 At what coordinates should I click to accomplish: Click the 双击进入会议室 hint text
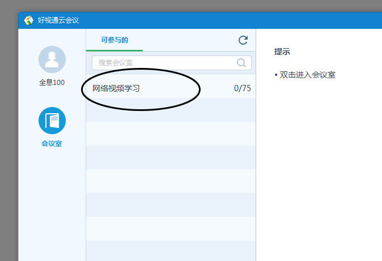click(x=307, y=75)
